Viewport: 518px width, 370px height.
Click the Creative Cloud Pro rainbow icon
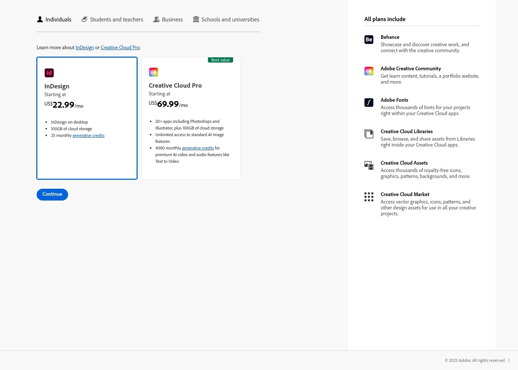click(x=154, y=72)
